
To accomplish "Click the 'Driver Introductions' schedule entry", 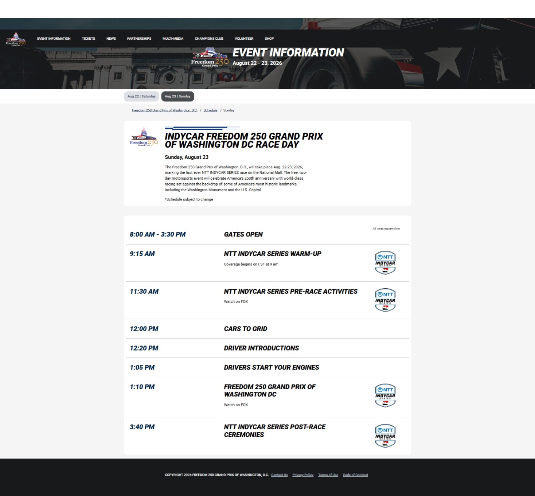I will [x=261, y=348].
